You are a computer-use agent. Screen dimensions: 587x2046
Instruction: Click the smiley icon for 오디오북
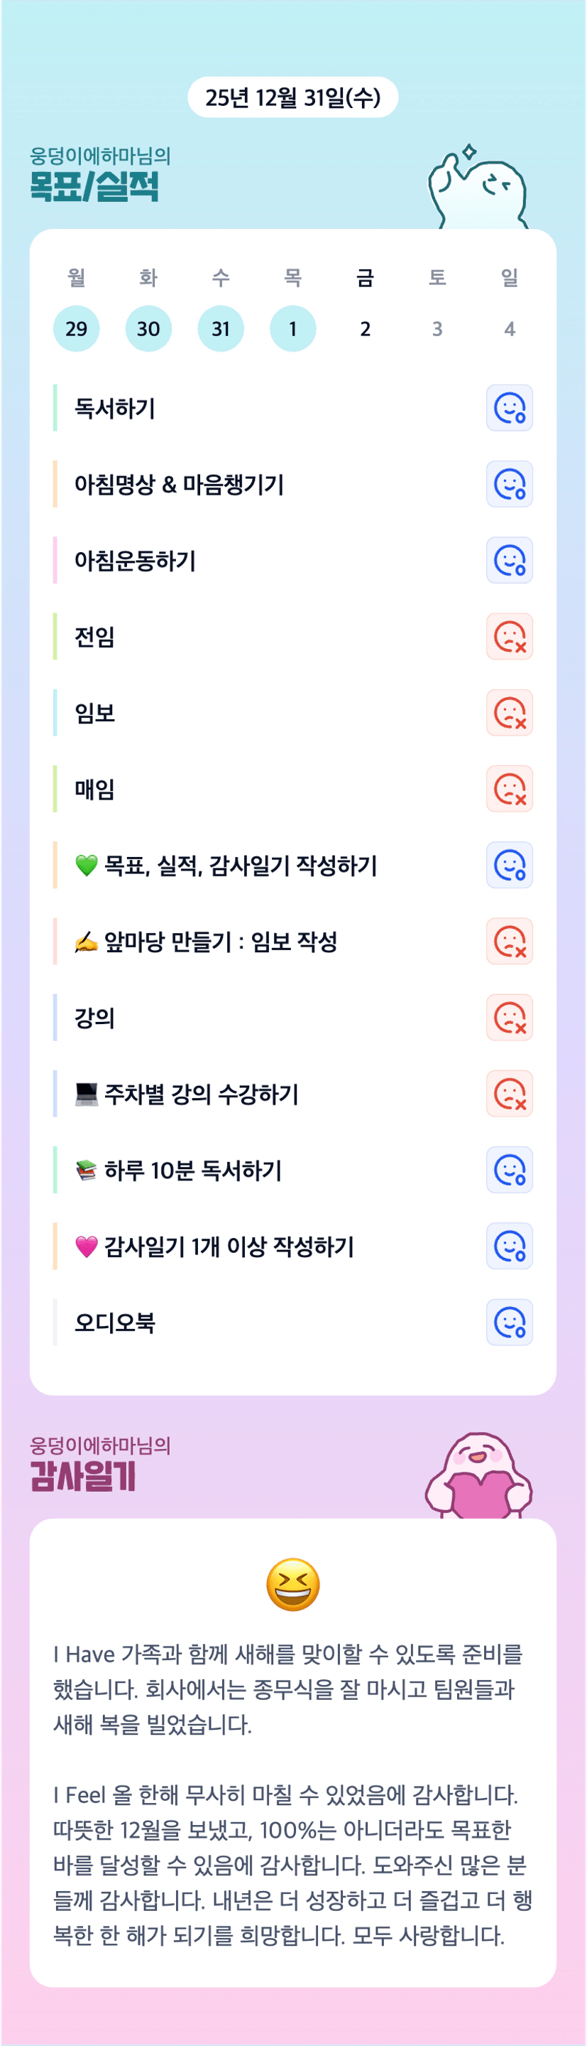click(x=509, y=1323)
